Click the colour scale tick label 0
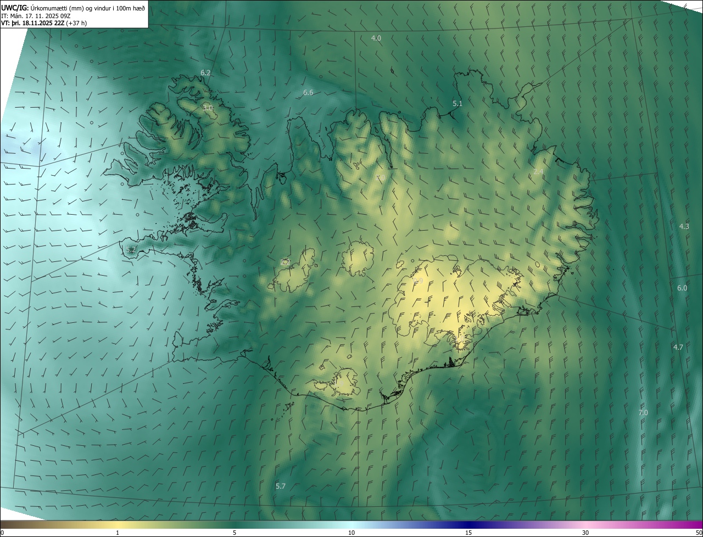Viewport: 703px width, 537px height. click(x=2, y=533)
